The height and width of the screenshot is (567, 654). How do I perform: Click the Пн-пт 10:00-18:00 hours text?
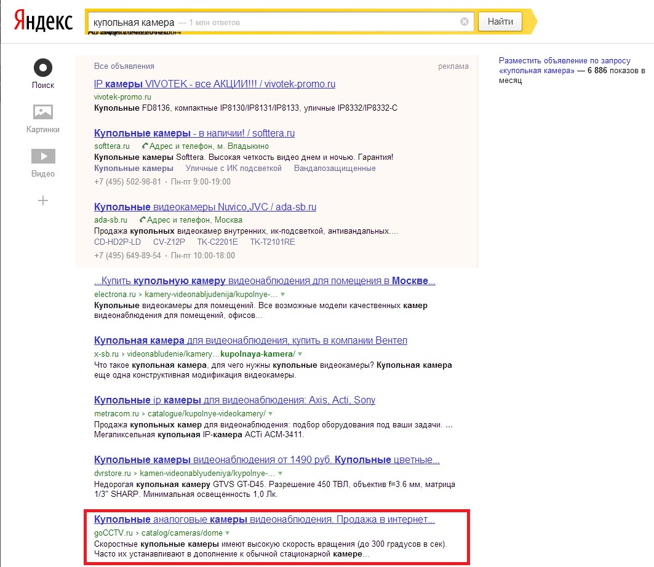pyautogui.click(x=202, y=256)
